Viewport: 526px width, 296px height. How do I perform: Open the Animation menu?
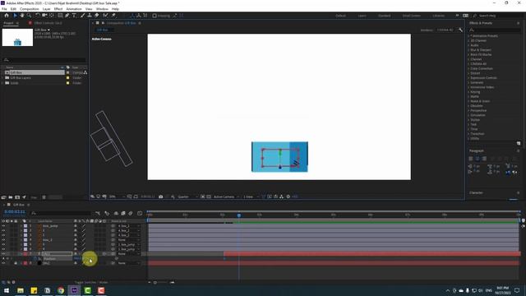pos(74,9)
